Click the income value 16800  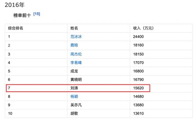138,71
